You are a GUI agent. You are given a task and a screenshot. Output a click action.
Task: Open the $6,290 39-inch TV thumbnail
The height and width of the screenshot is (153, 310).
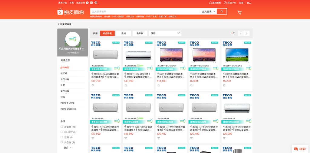(237, 55)
